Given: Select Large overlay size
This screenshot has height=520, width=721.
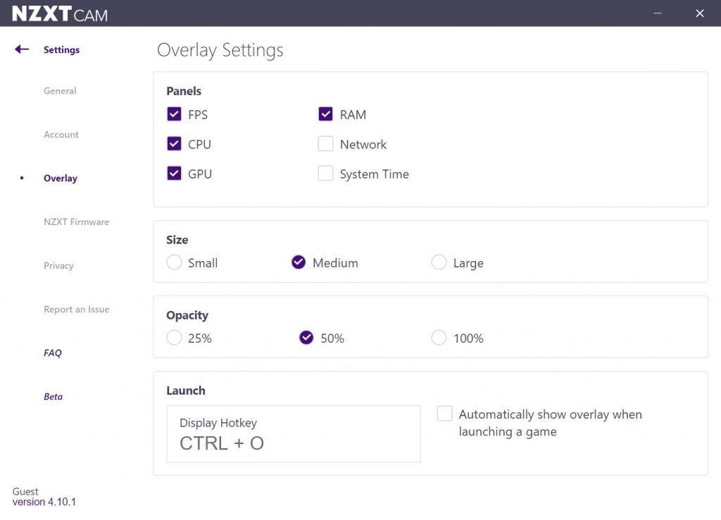Looking at the screenshot, I should pyautogui.click(x=439, y=262).
